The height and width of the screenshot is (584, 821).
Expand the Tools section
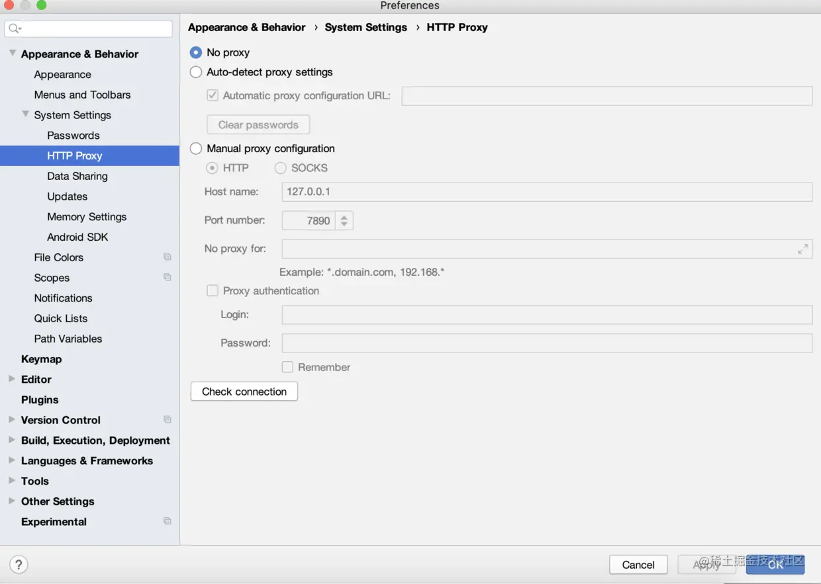(x=12, y=481)
